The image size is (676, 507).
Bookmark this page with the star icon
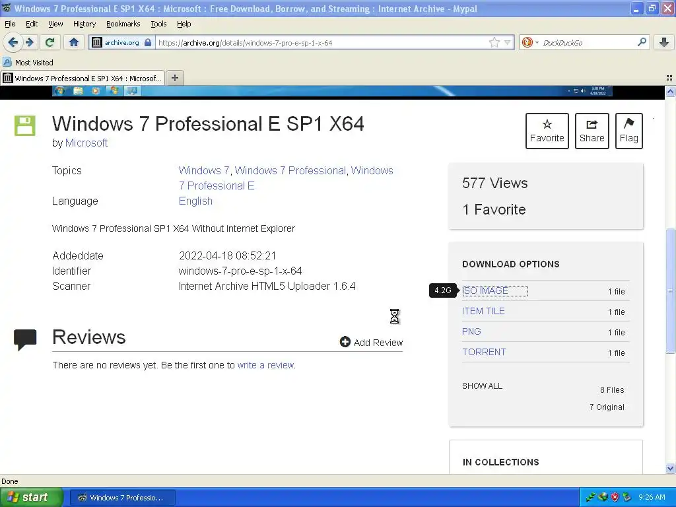tap(494, 42)
